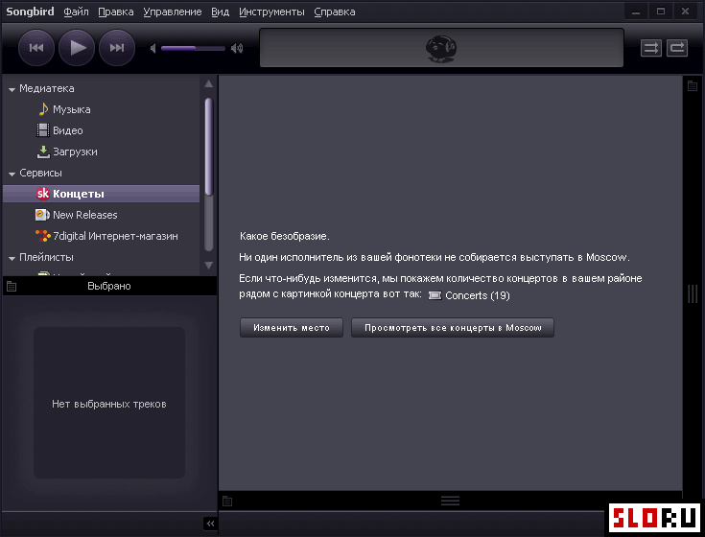Click sidebar scrollbar down arrow

pyautogui.click(x=209, y=265)
